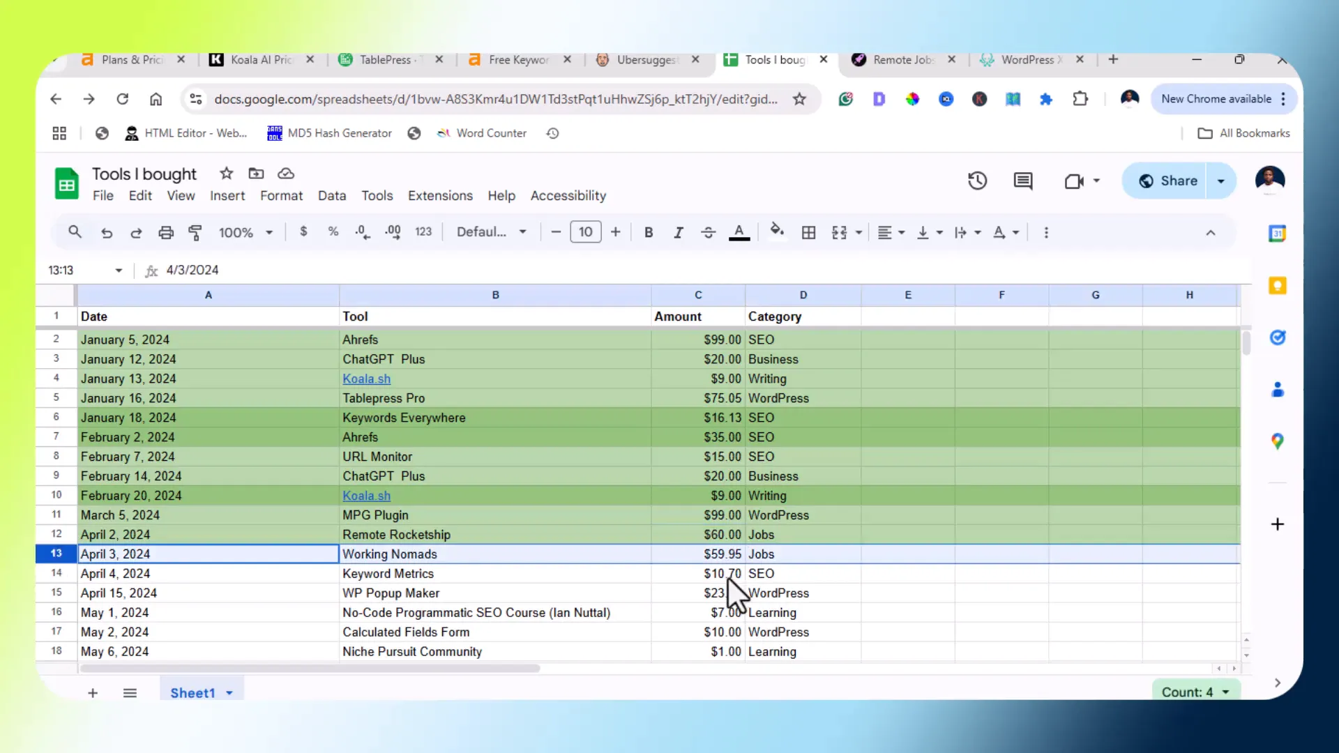
Task: Undo the last action in toolbar
Action: point(106,233)
